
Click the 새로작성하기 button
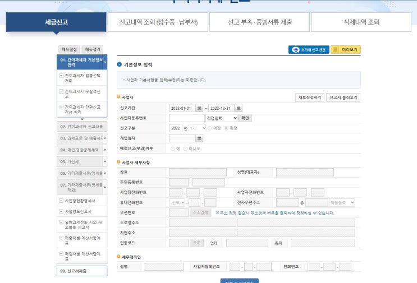point(310,98)
